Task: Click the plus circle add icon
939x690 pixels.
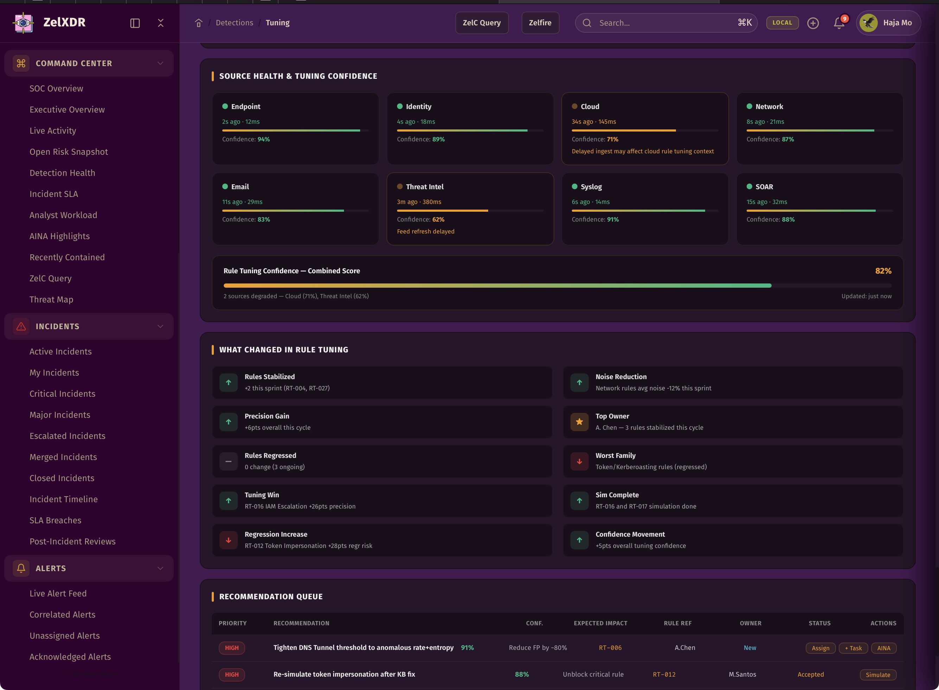Action: (x=812, y=23)
